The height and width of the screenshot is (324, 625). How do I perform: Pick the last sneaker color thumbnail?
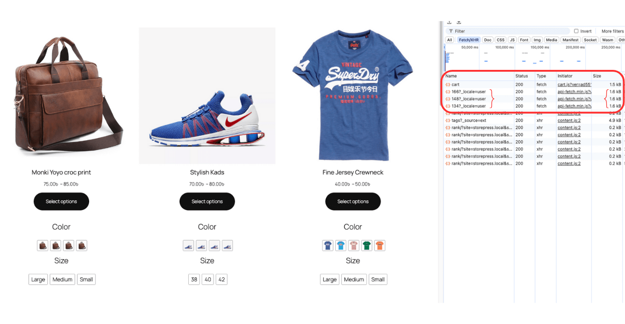[x=227, y=245]
